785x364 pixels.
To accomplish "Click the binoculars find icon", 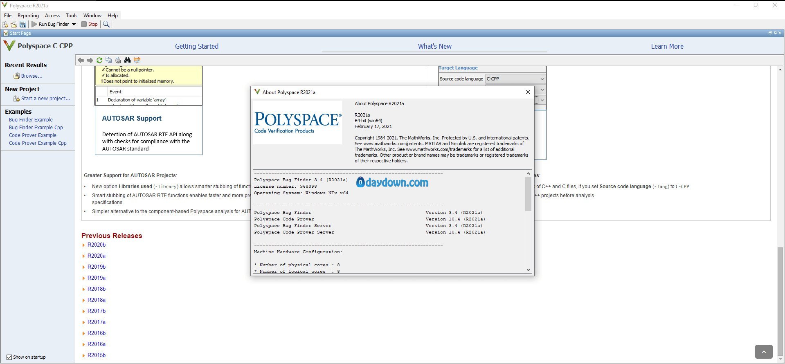I will (x=128, y=60).
